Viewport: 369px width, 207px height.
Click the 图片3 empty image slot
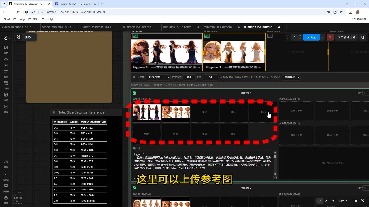pos(205,112)
